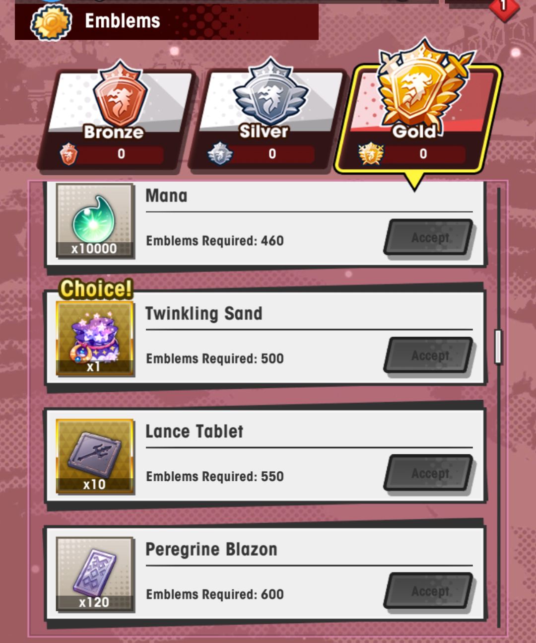536x643 pixels.
Task: Click the small silver emblem count icon
Action: tap(220, 154)
